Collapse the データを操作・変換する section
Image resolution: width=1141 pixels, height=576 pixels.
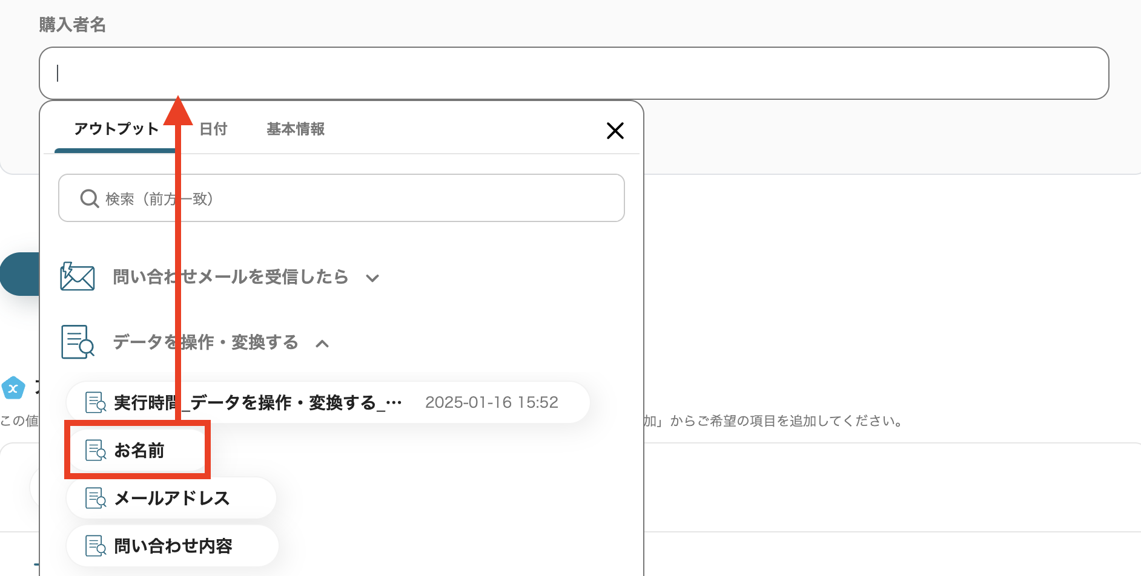[322, 343]
